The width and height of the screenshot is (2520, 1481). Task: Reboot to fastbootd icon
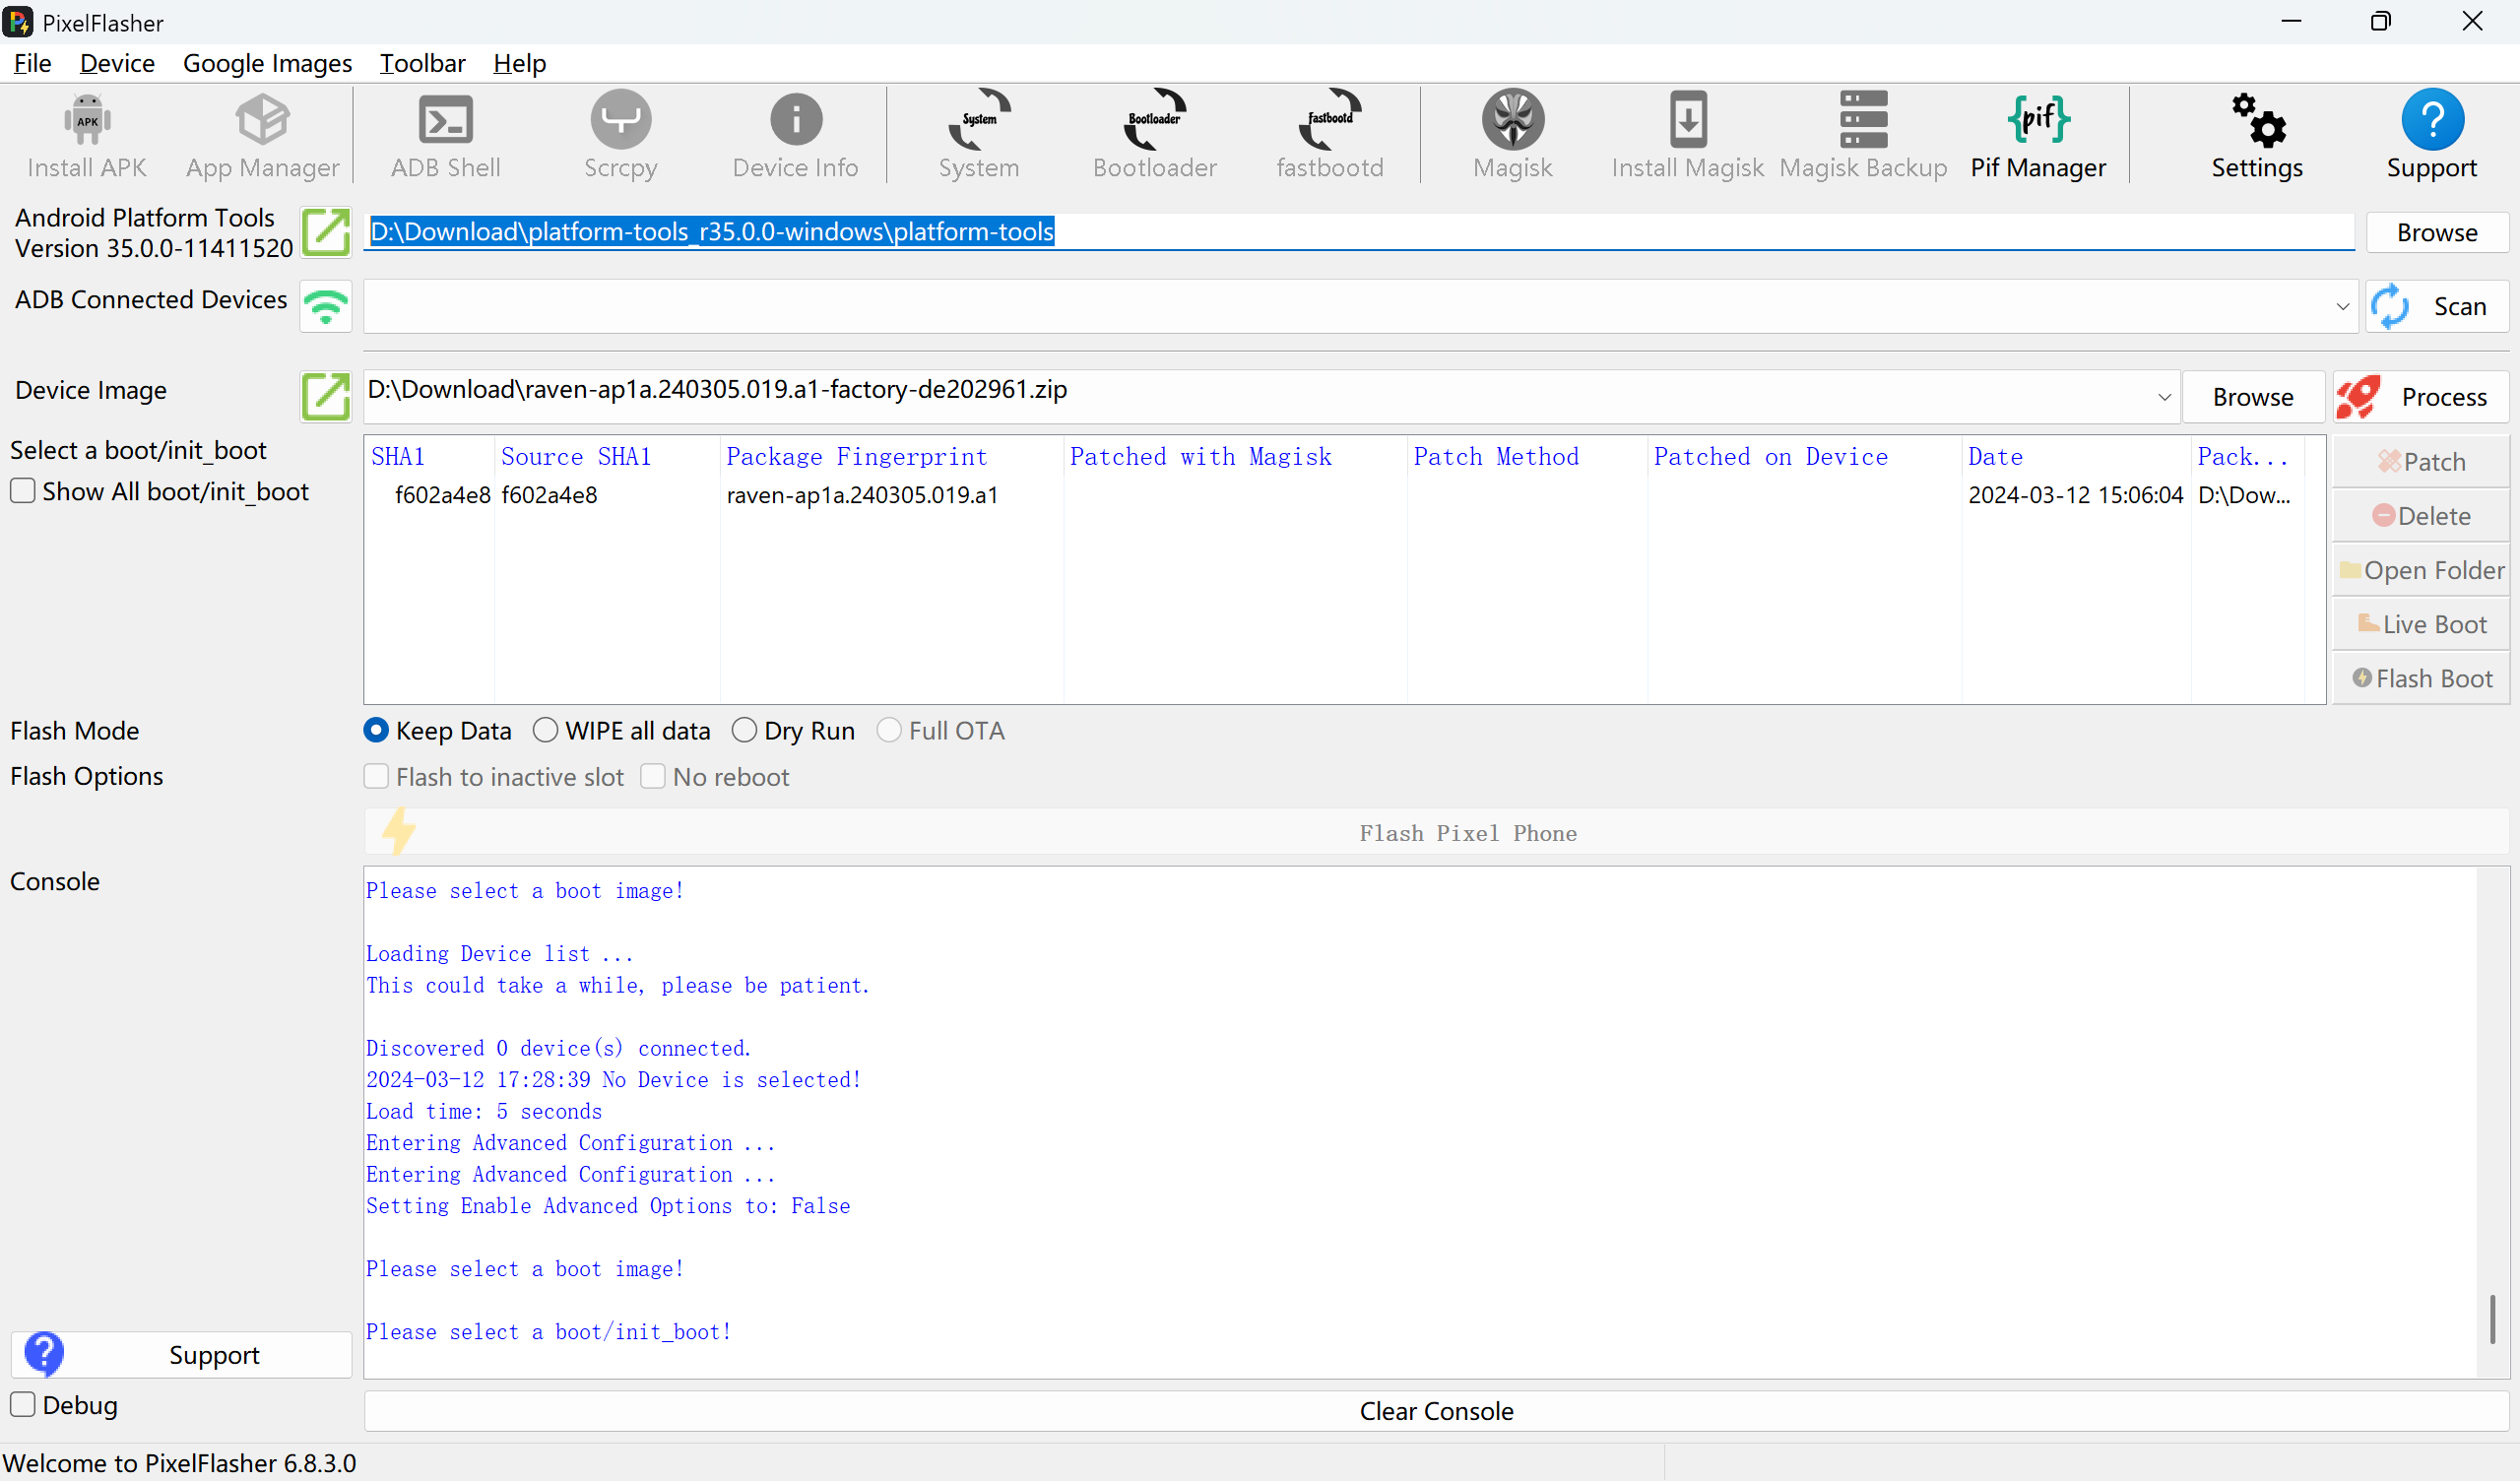(x=1329, y=136)
